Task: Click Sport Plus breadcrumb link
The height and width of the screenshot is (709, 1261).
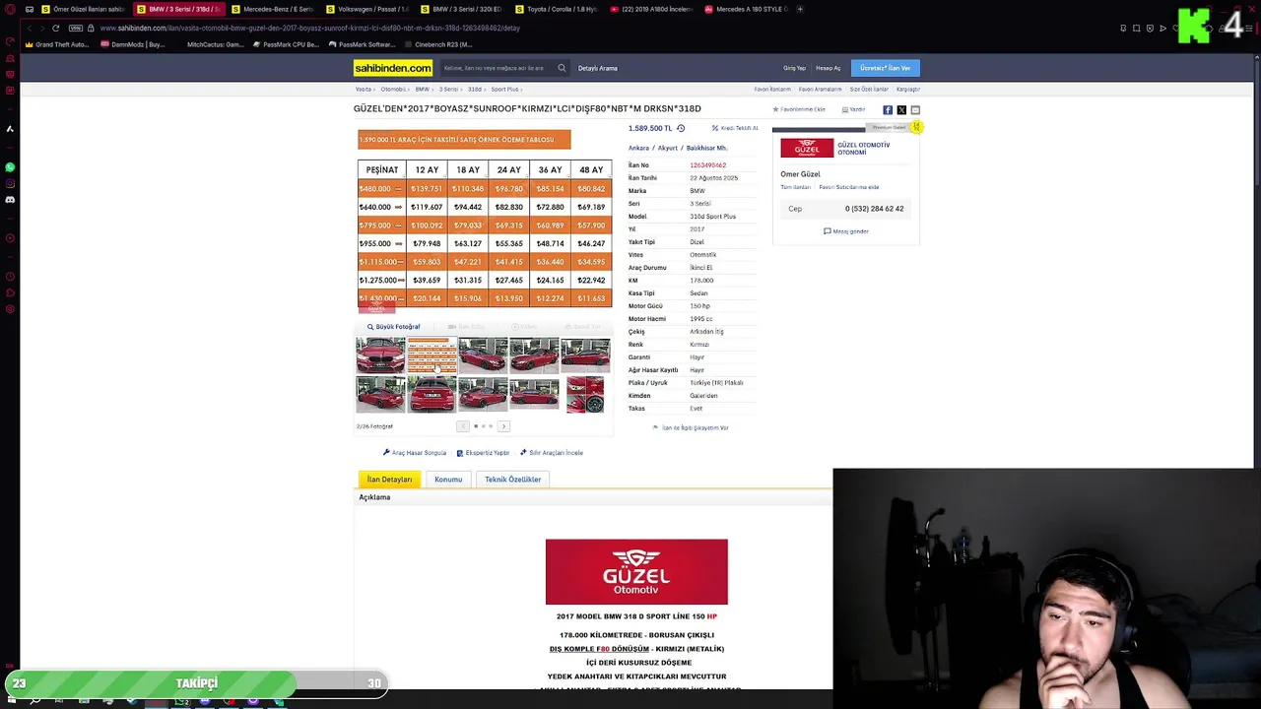Action: coord(504,89)
